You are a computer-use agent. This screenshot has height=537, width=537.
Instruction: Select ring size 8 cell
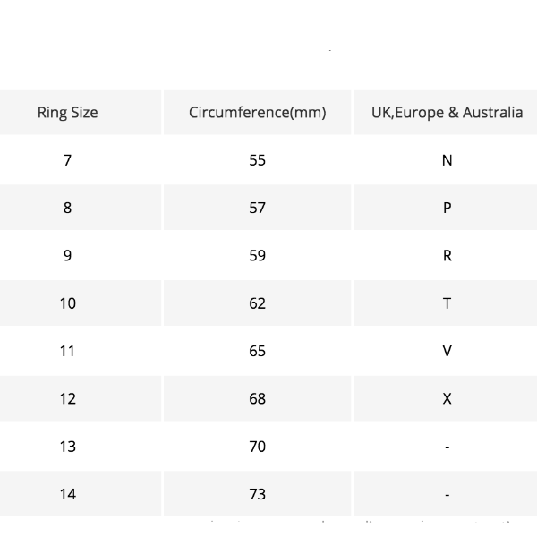coord(67,208)
